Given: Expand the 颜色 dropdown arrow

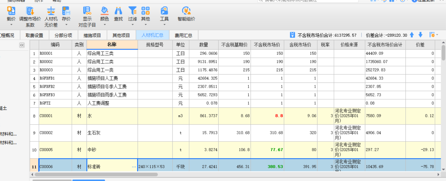Looking at the screenshot, I should (104, 25).
